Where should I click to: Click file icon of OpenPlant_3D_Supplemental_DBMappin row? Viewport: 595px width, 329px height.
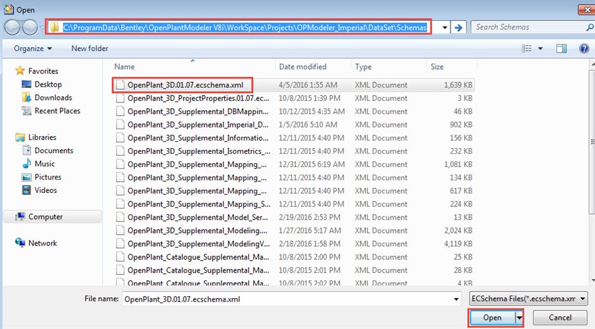tap(120, 111)
